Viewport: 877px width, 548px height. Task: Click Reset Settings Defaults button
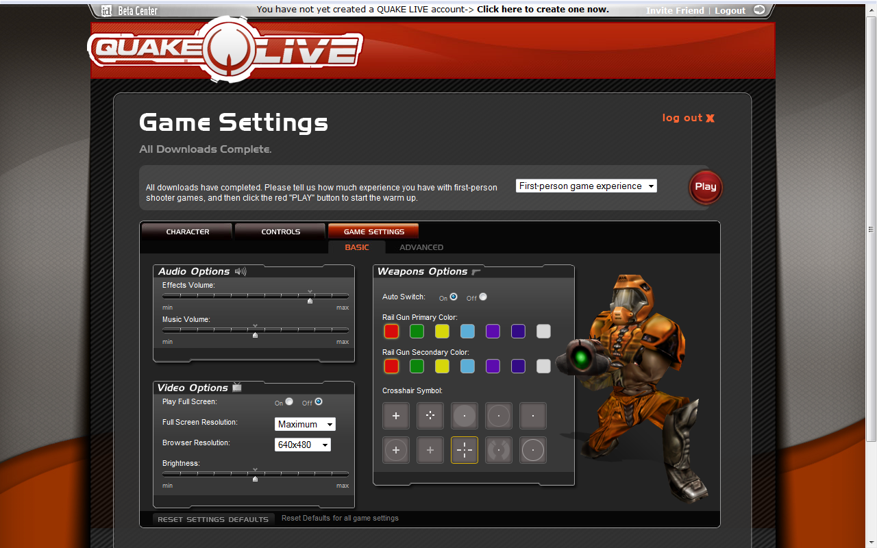pos(213,519)
